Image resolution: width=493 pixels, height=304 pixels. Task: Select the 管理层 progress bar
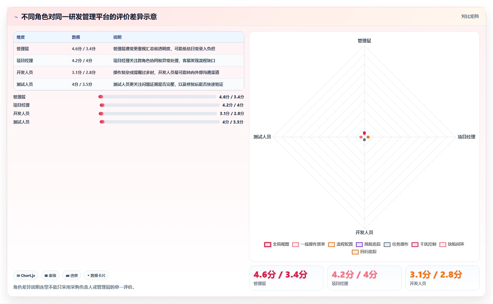pyautogui.click(x=157, y=97)
